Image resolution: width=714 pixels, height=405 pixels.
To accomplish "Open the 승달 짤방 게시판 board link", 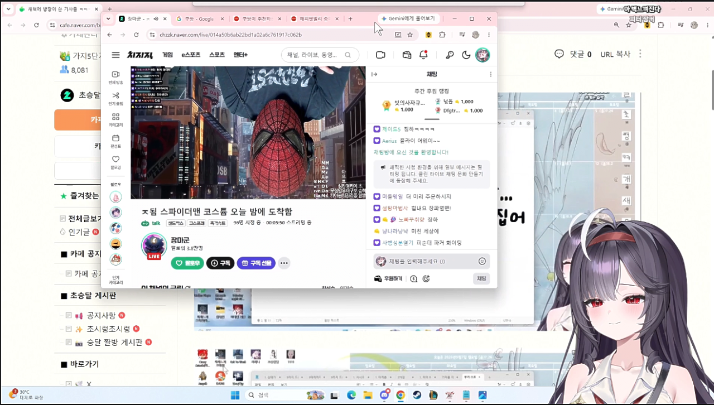I will point(114,342).
